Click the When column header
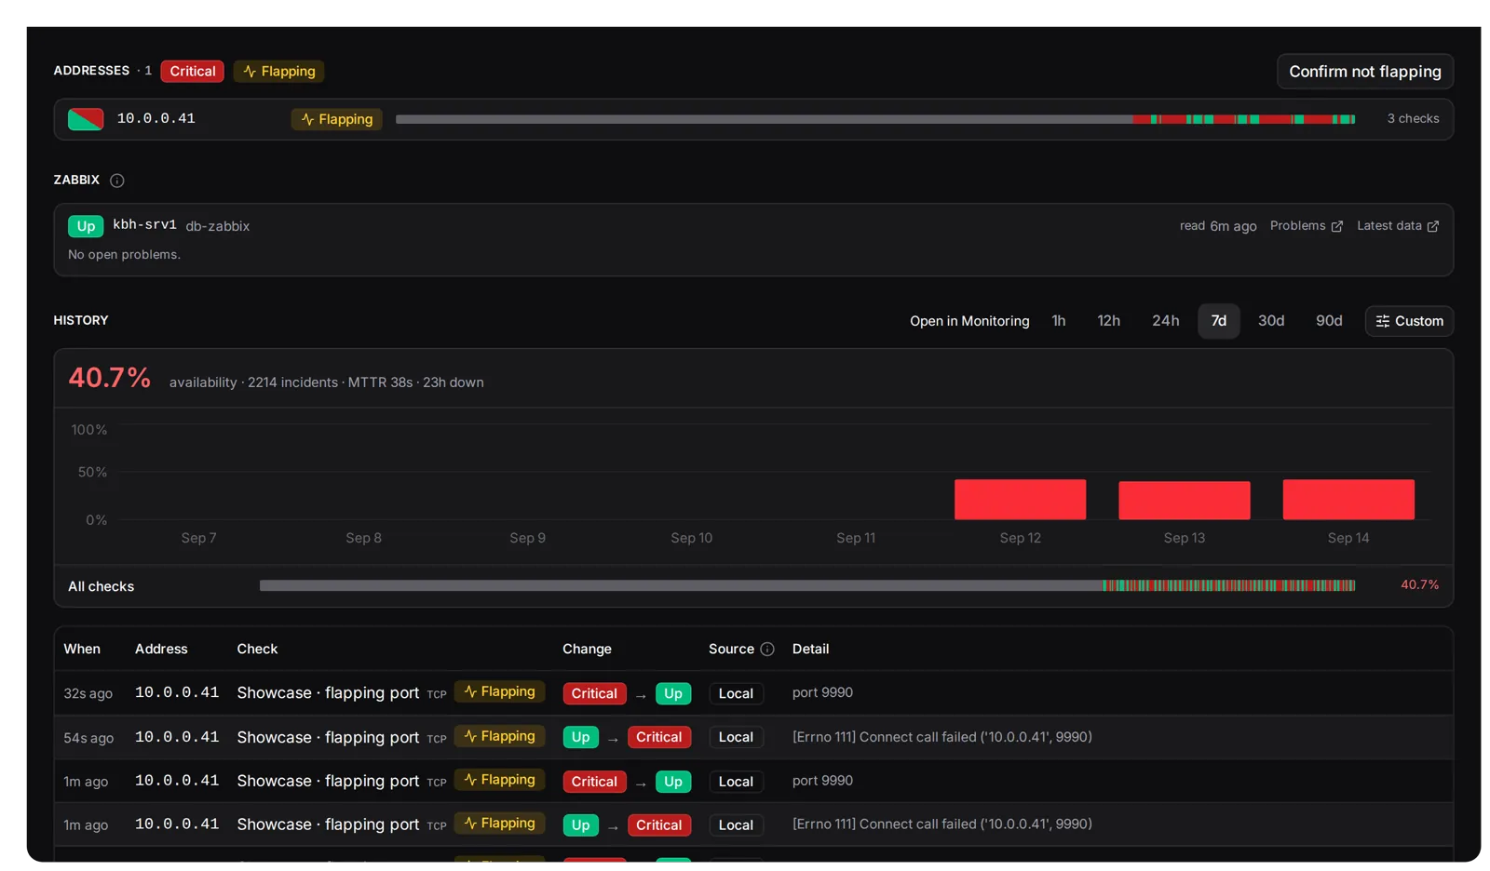This screenshot has width=1490, height=871. click(82, 650)
